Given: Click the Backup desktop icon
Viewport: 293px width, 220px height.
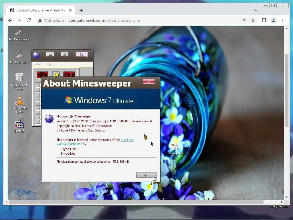Looking at the screenshot, I should point(19,125).
